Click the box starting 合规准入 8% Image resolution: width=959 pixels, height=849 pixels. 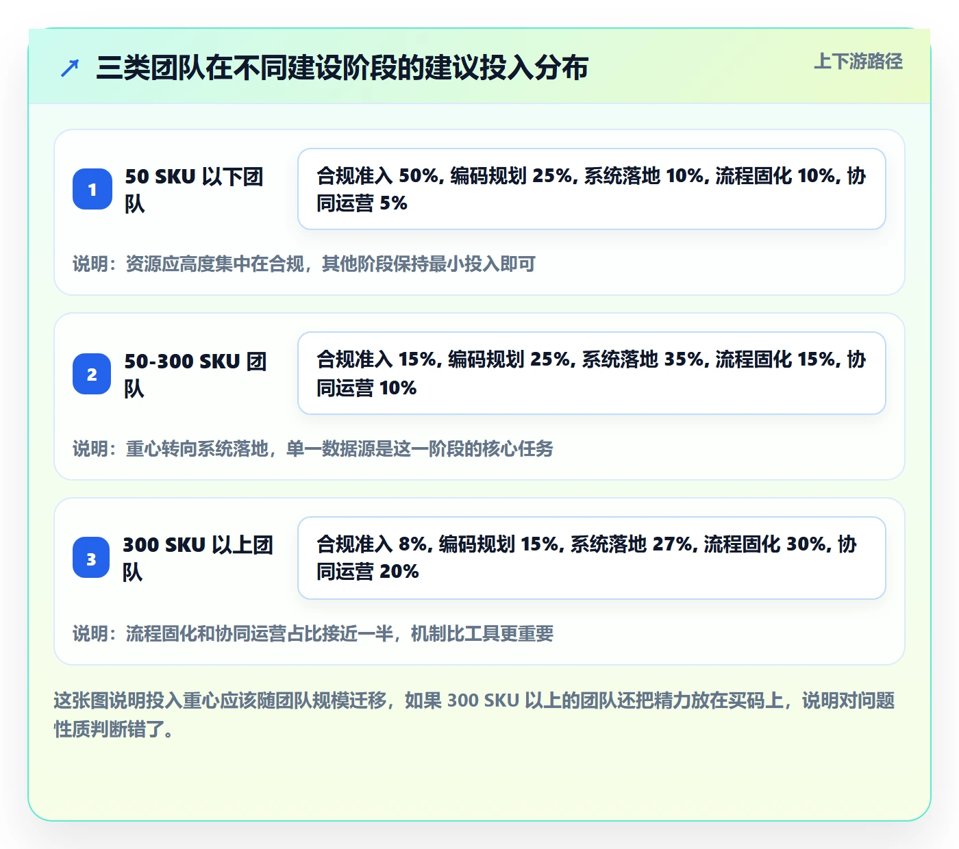pyautogui.click(x=592, y=558)
